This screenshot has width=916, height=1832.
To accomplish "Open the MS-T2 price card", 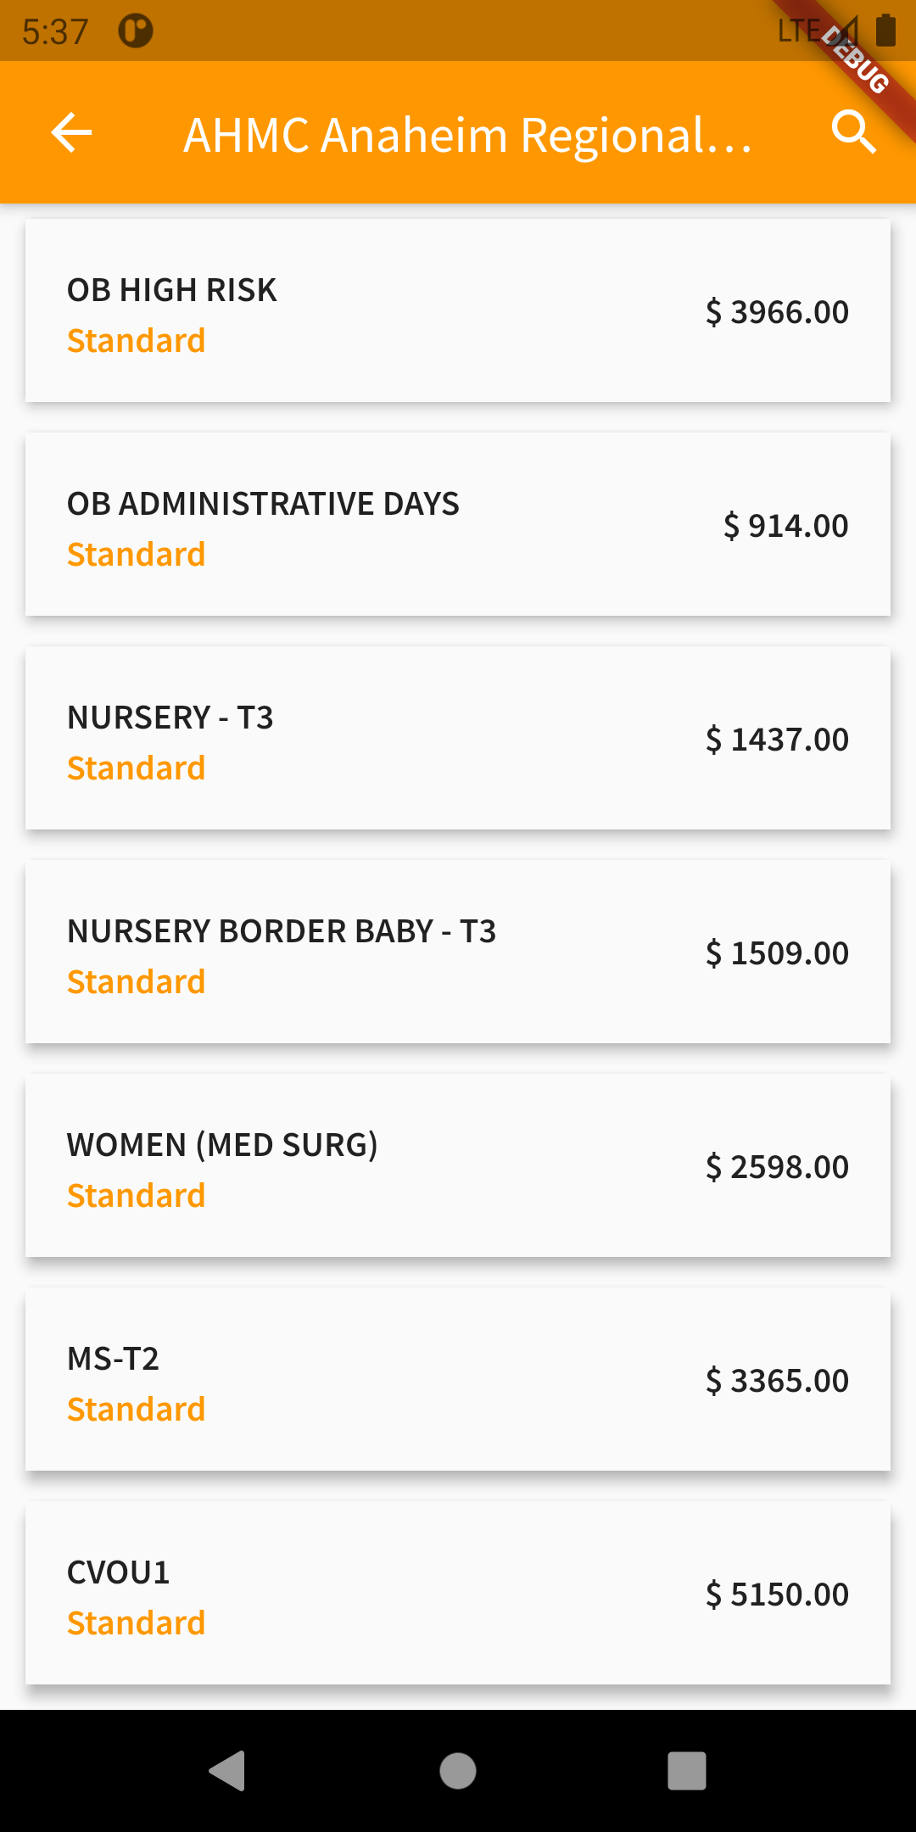I will tap(458, 1379).
